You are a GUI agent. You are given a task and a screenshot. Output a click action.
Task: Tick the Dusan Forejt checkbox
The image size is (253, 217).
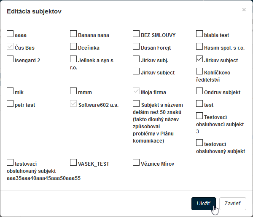[136, 47]
